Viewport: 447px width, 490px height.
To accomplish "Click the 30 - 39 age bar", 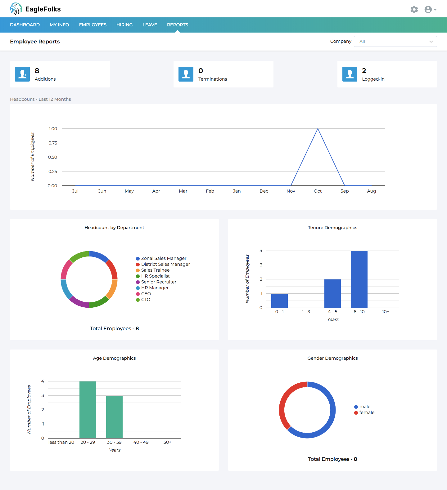I will pyautogui.click(x=114, y=417).
